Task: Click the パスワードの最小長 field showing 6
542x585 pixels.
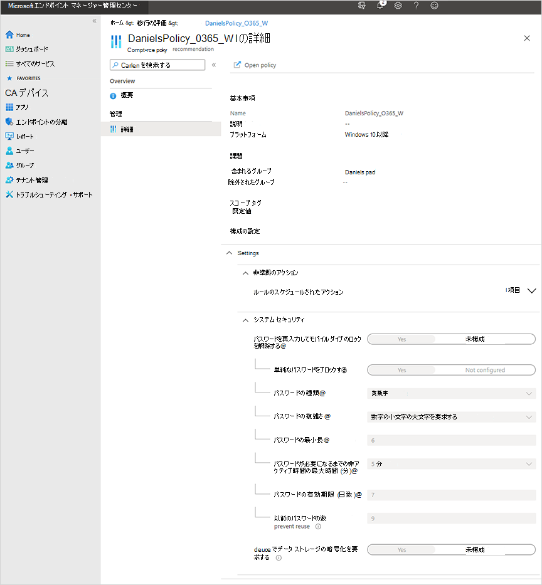Action: (x=451, y=440)
